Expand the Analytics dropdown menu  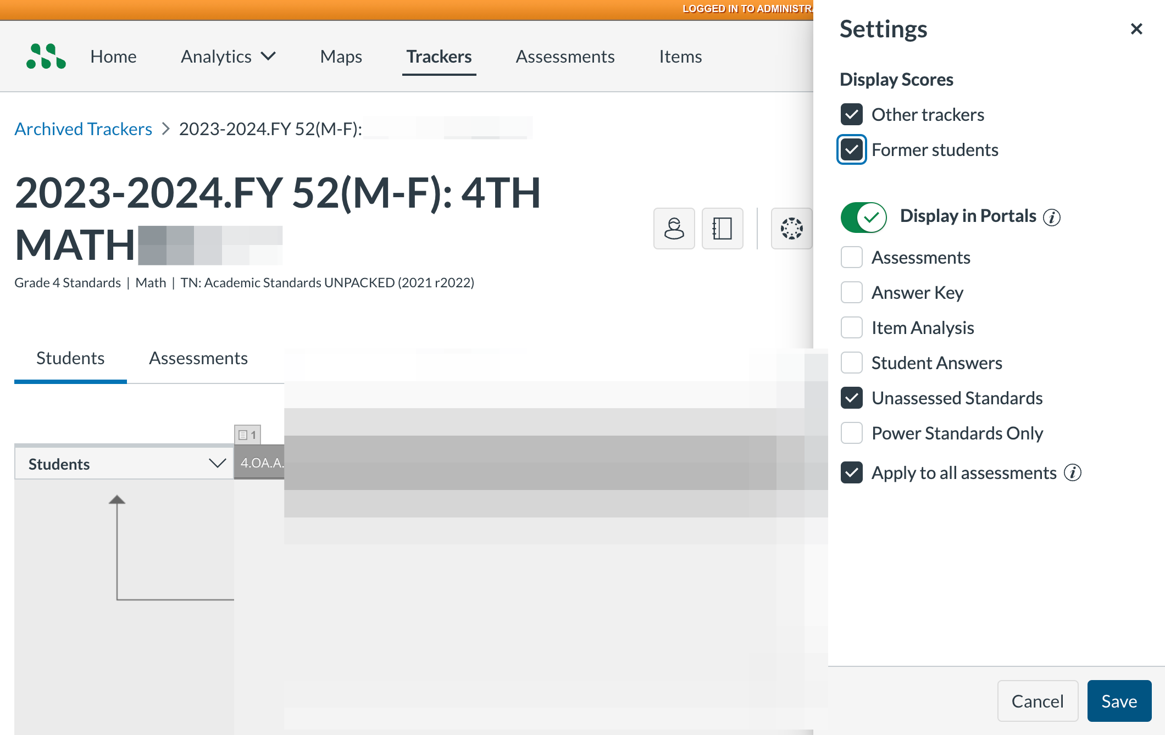click(x=228, y=56)
